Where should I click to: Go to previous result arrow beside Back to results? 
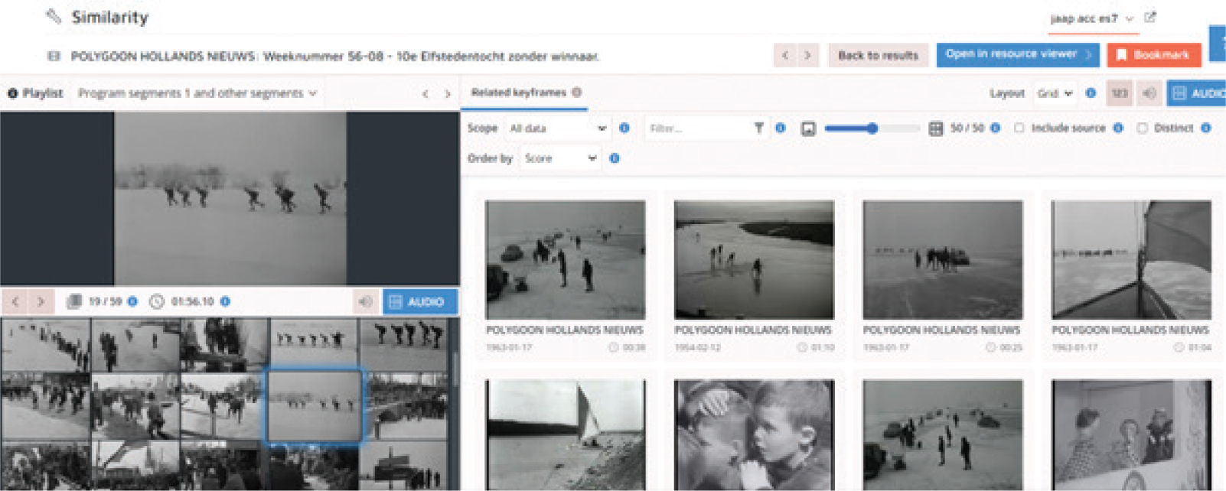(x=784, y=55)
